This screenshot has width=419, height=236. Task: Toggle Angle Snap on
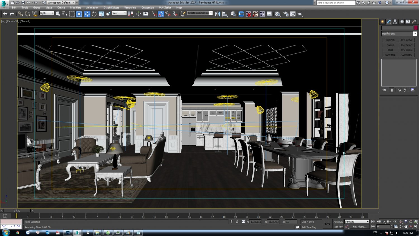161,14
